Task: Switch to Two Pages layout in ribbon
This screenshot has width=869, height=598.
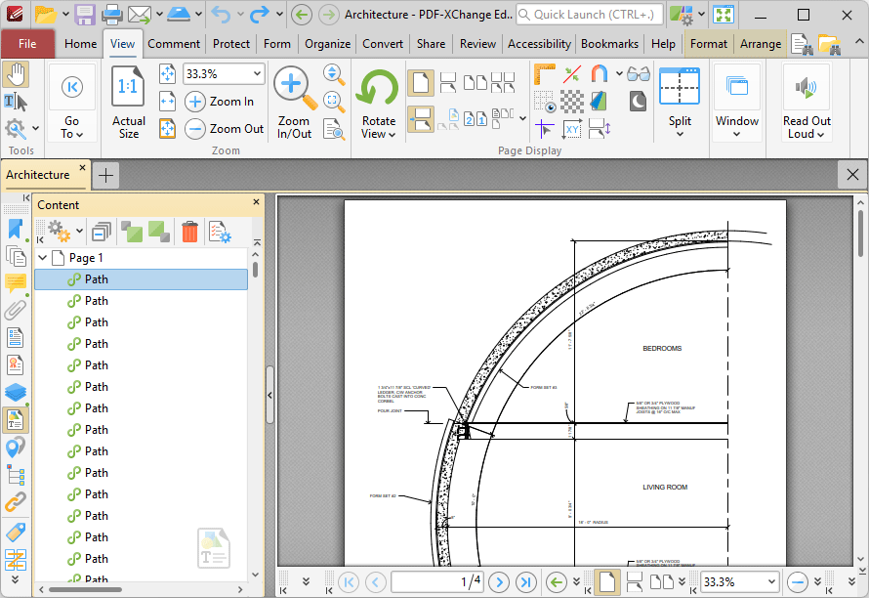Action: (475, 84)
